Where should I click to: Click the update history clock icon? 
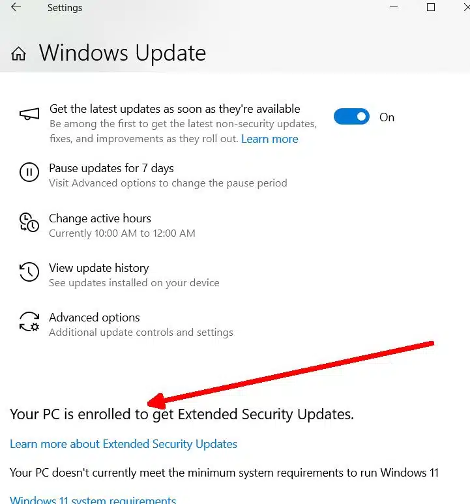coord(29,272)
